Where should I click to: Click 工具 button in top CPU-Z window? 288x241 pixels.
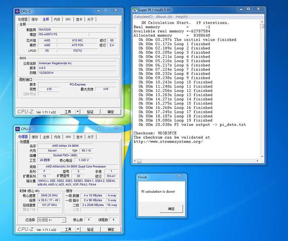68,112
